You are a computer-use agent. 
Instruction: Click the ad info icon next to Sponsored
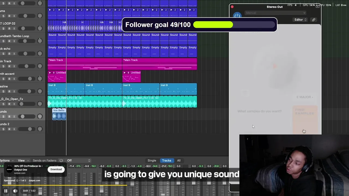pos(17,180)
